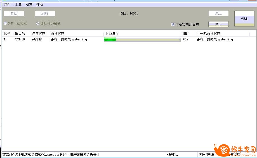Click the 下载进度 column header

coord(112,33)
